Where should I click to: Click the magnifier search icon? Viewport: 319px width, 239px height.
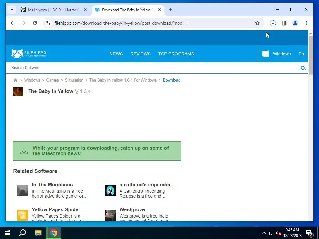coord(303,68)
